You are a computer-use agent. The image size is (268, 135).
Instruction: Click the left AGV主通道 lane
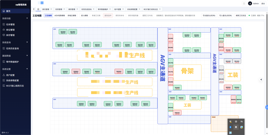coord(162,76)
